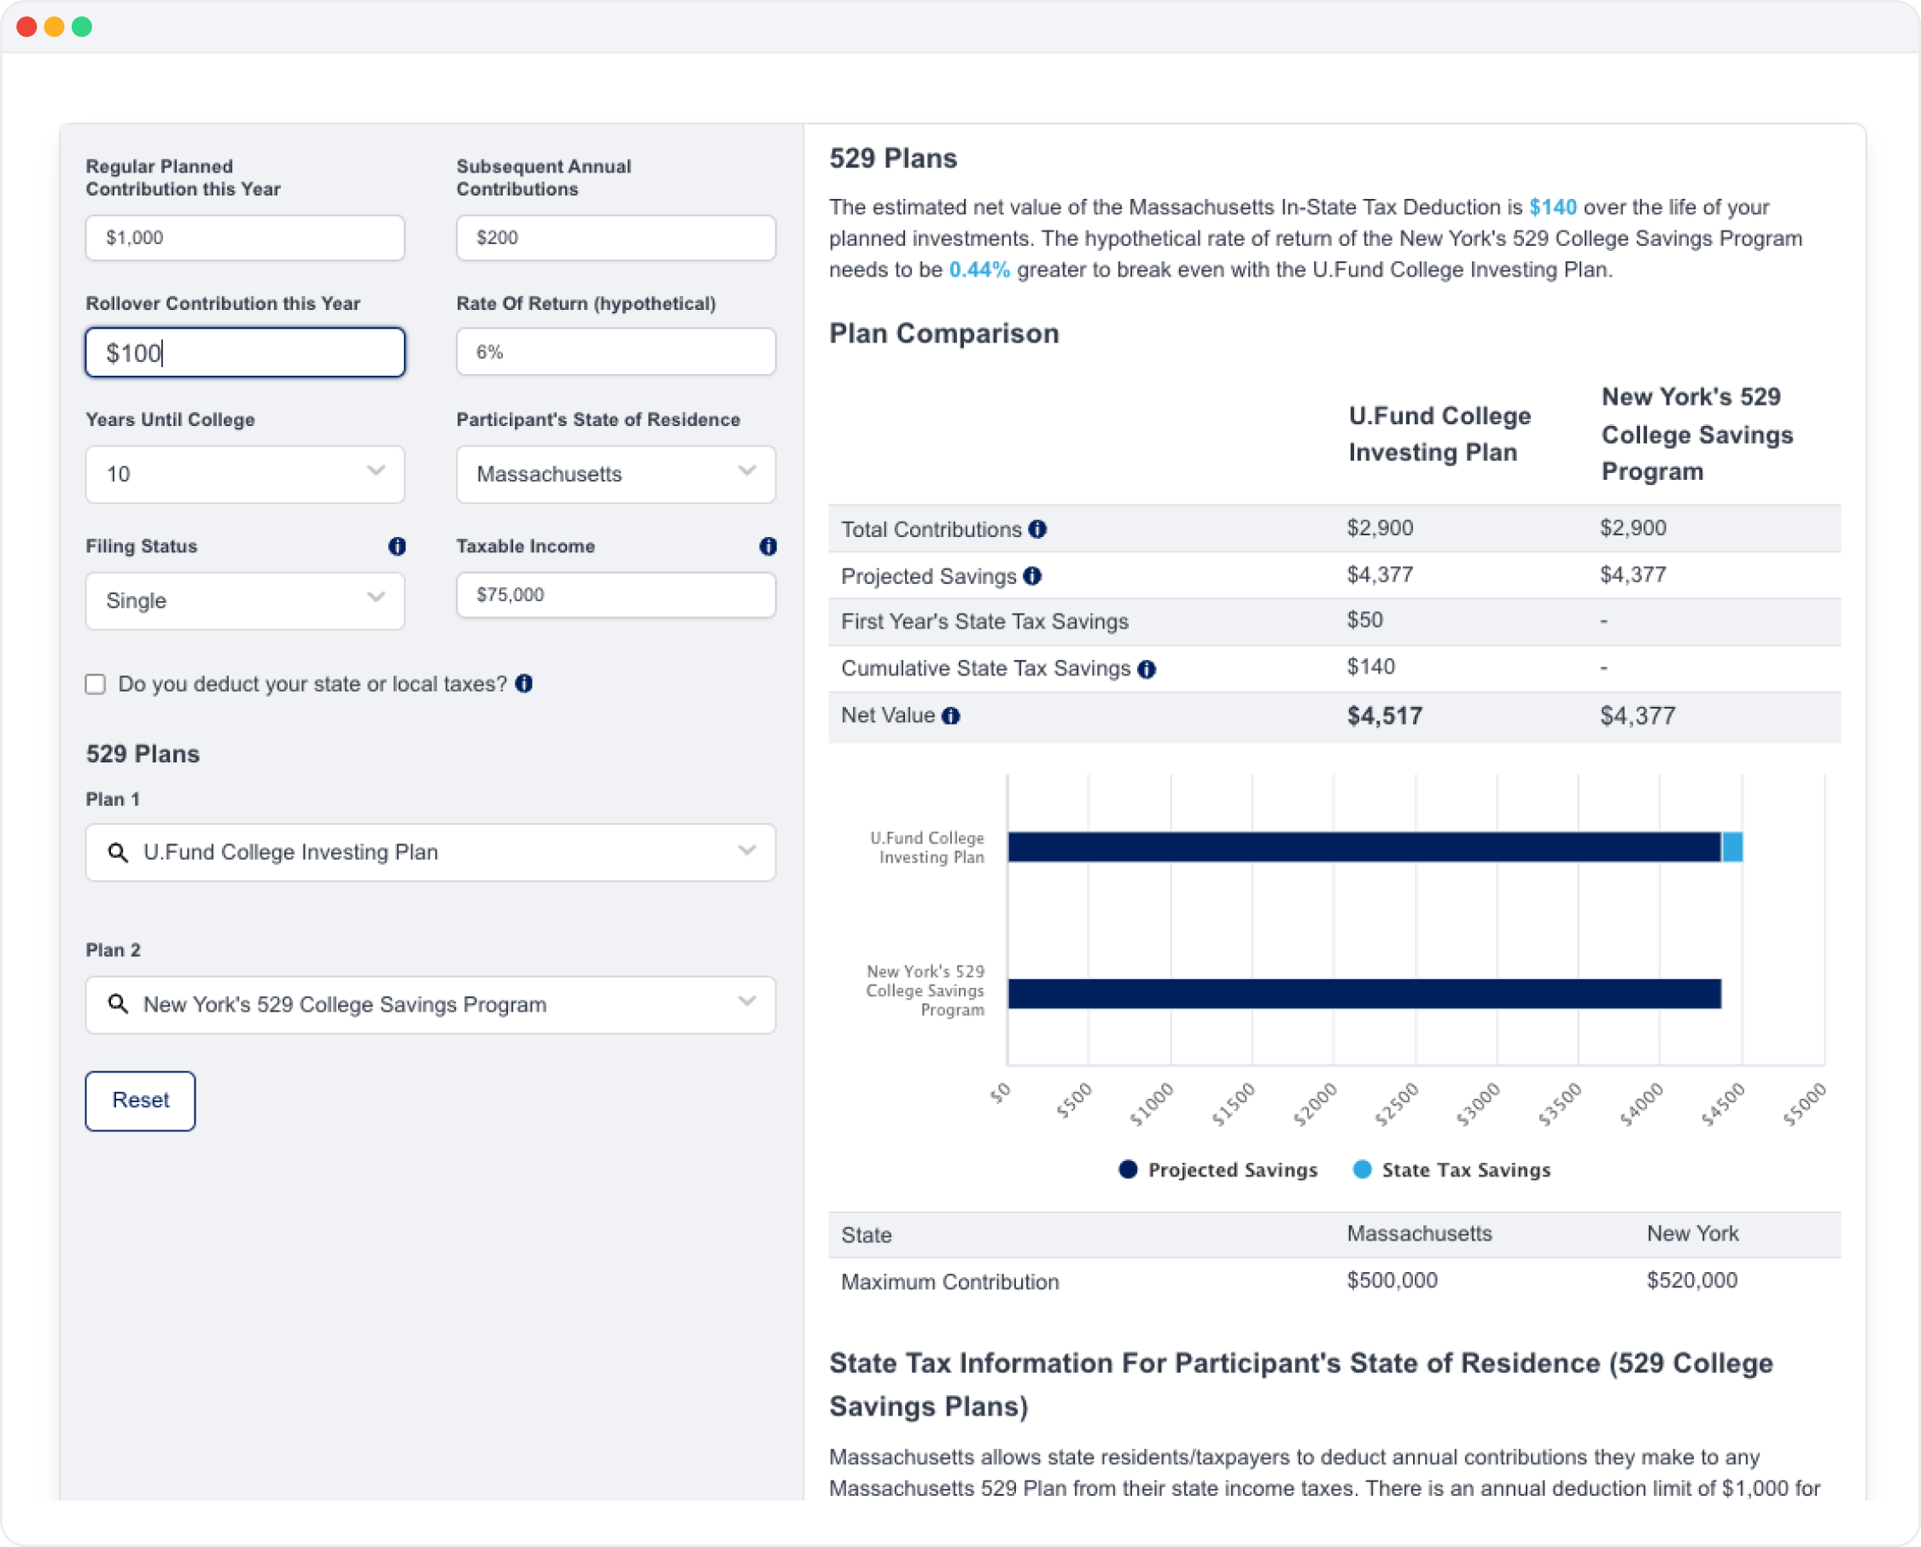Image resolution: width=1921 pixels, height=1547 pixels.
Task: Focus the Regular Planned Contribution field
Action: (245, 238)
